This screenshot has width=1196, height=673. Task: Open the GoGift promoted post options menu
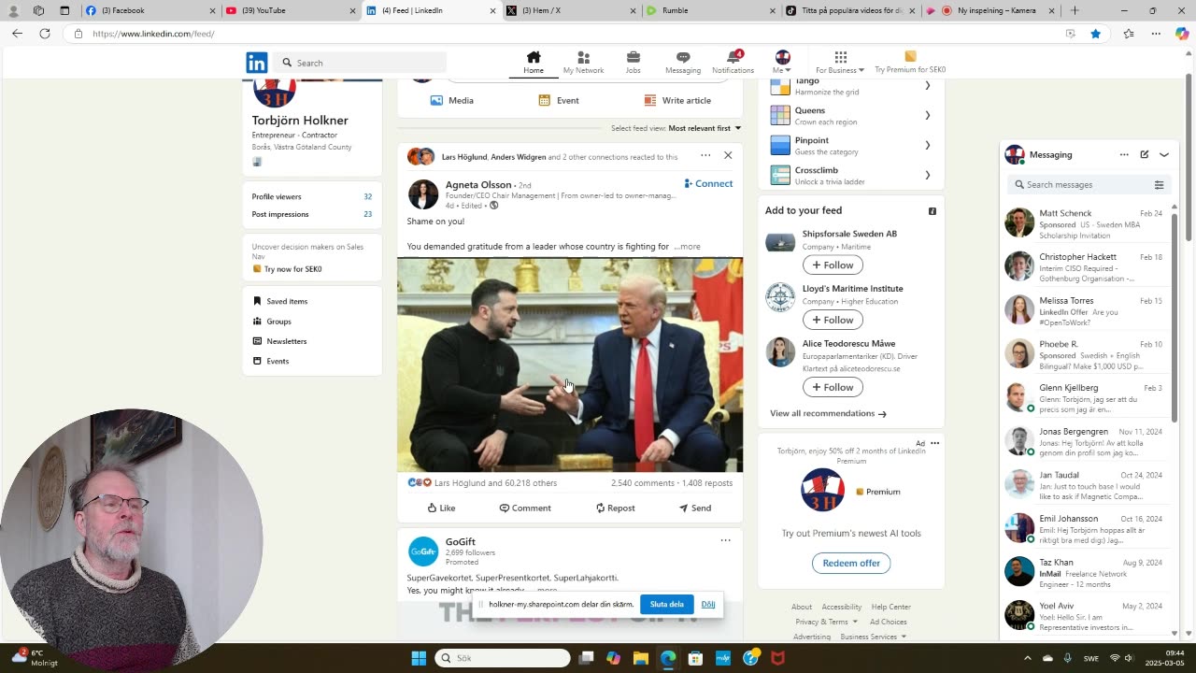(x=725, y=540)
